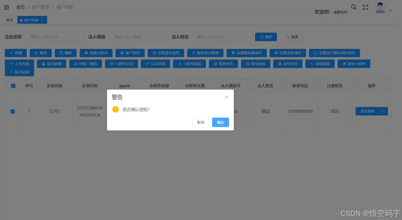This screenshot has width=402, height=220.
Task: Click 商户管理 in the breadcrumb
Action: 41,7
